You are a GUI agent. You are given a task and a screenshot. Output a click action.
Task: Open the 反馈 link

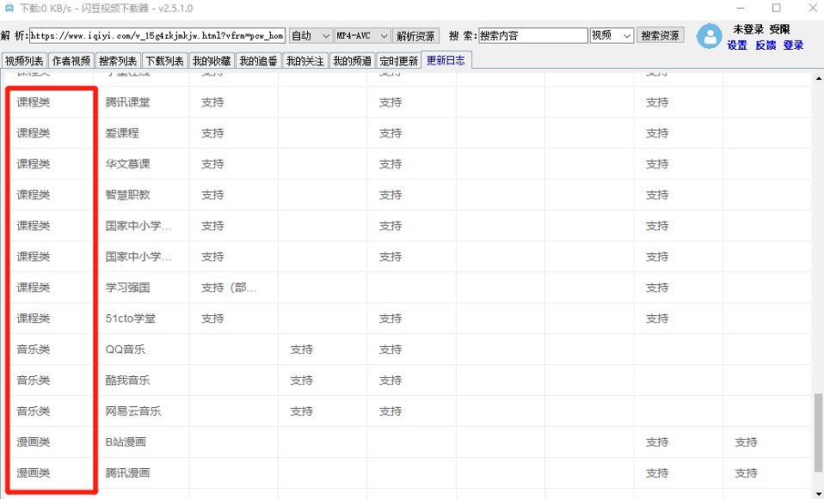[x=766, y=46]
